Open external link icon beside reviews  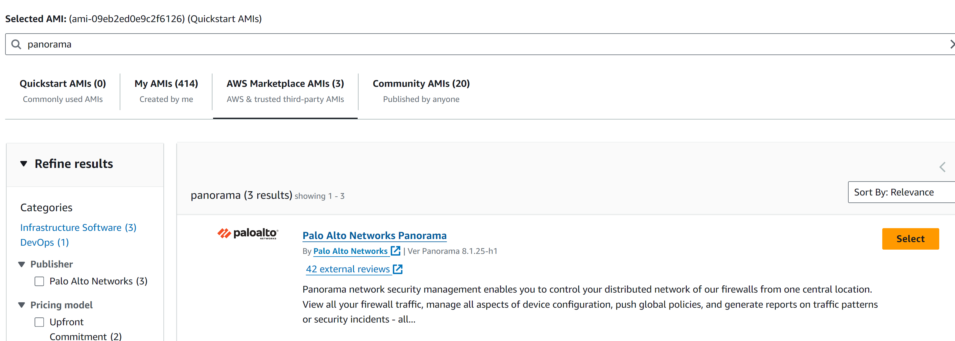pos(397,269)
